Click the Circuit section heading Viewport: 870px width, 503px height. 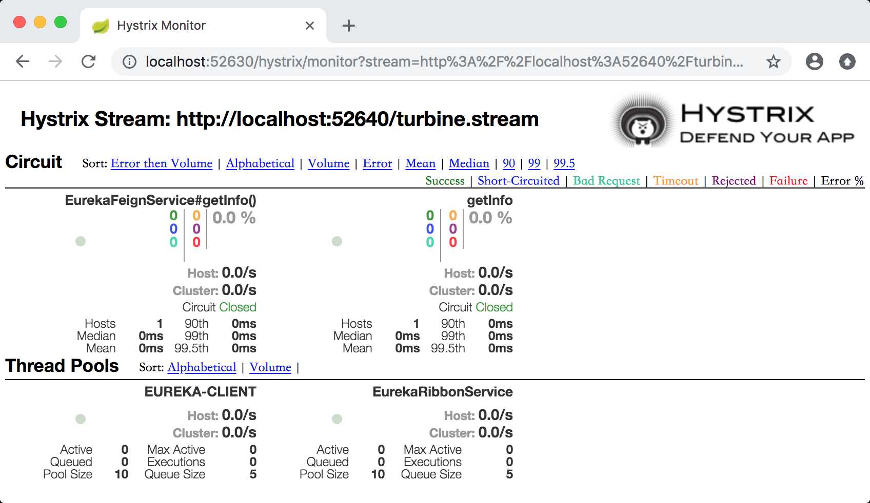(x=33, y=162)
